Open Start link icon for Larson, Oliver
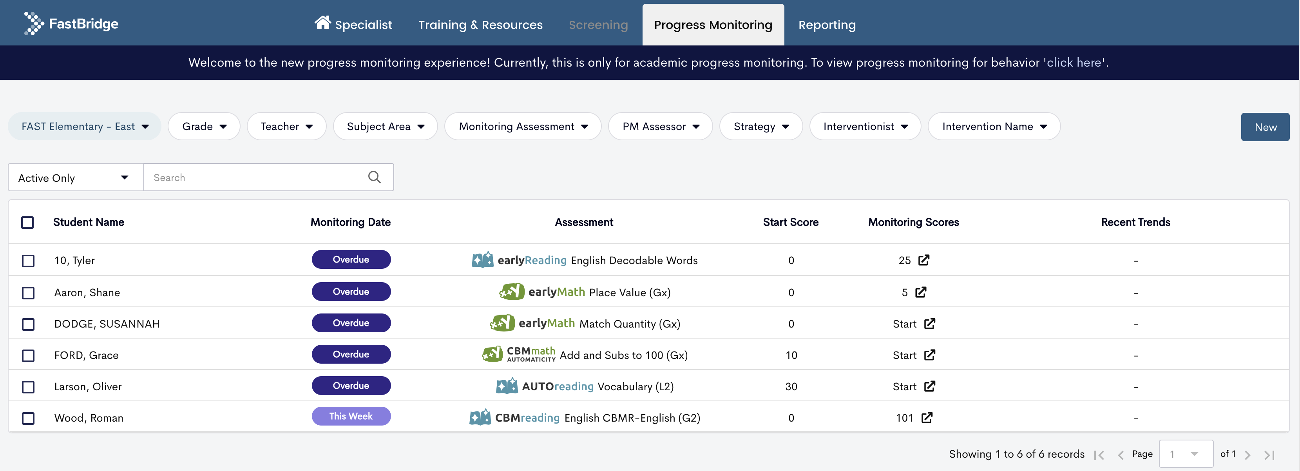This screenshot has width=1300, height=471. (x=930, y=386)
